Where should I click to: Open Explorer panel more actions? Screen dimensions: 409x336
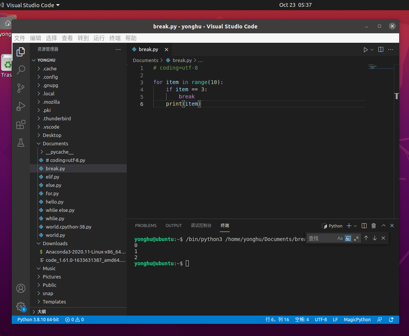click(118, 49)
